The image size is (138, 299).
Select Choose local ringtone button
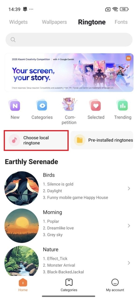pyautogui.click(x=36, y=140)
